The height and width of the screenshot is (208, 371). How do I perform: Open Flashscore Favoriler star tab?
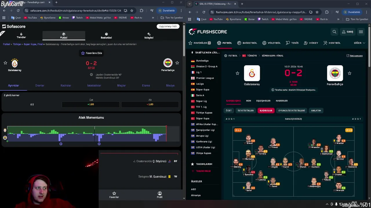(x=200, y=43)
